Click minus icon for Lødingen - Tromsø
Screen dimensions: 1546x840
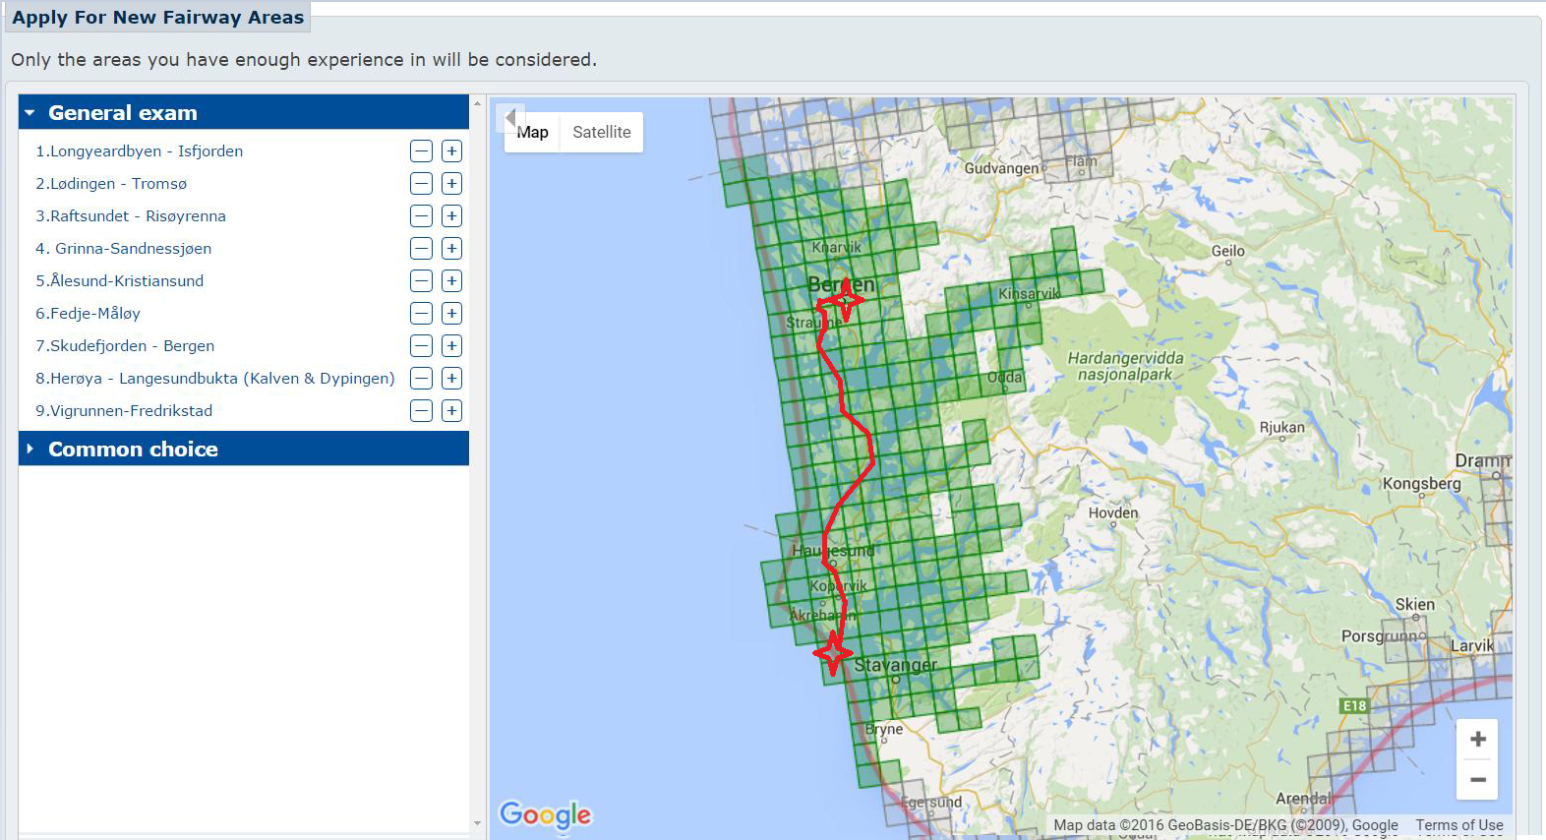point(421,184)
